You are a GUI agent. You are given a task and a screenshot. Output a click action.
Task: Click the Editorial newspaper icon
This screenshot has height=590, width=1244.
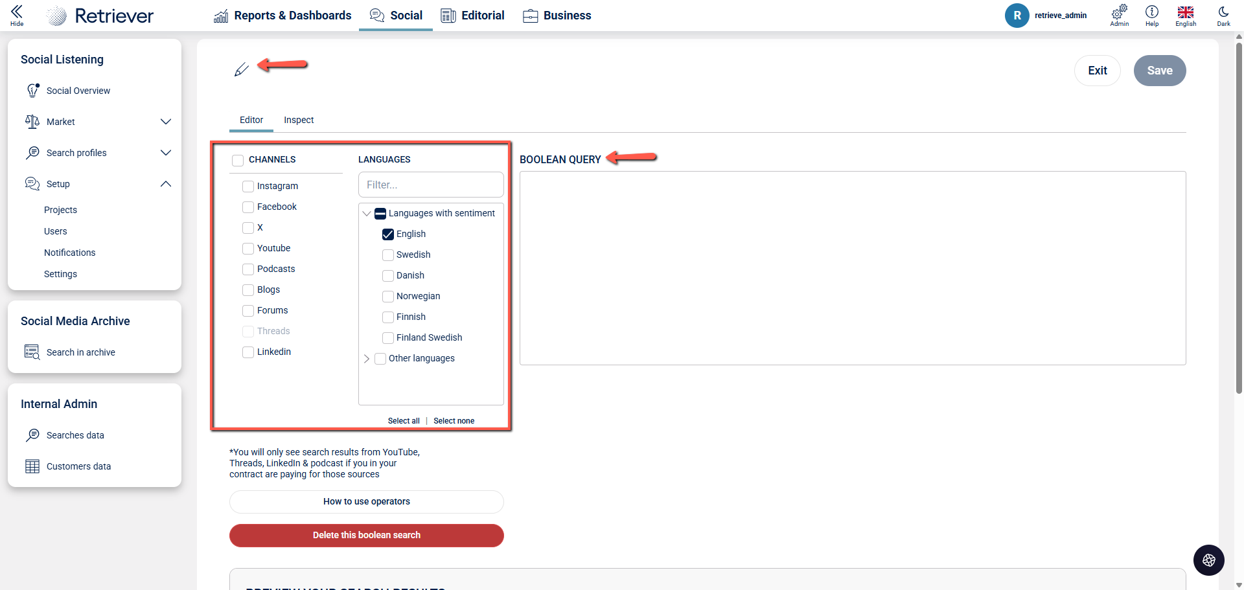coord(448,16)
